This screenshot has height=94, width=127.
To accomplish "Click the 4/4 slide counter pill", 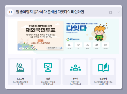I will (x=22, y=49).
